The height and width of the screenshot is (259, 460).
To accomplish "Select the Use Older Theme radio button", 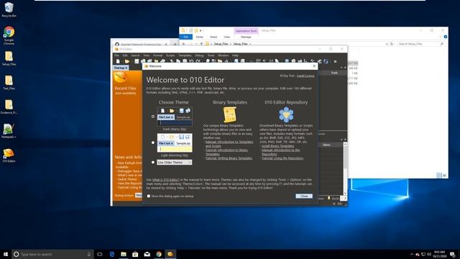I will click(x=153, y=162).
